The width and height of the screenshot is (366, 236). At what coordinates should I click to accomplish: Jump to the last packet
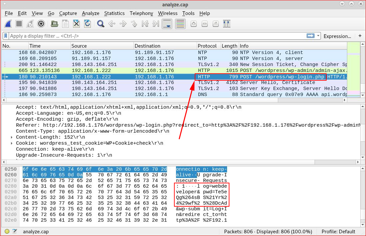click(x=156, y=24)
